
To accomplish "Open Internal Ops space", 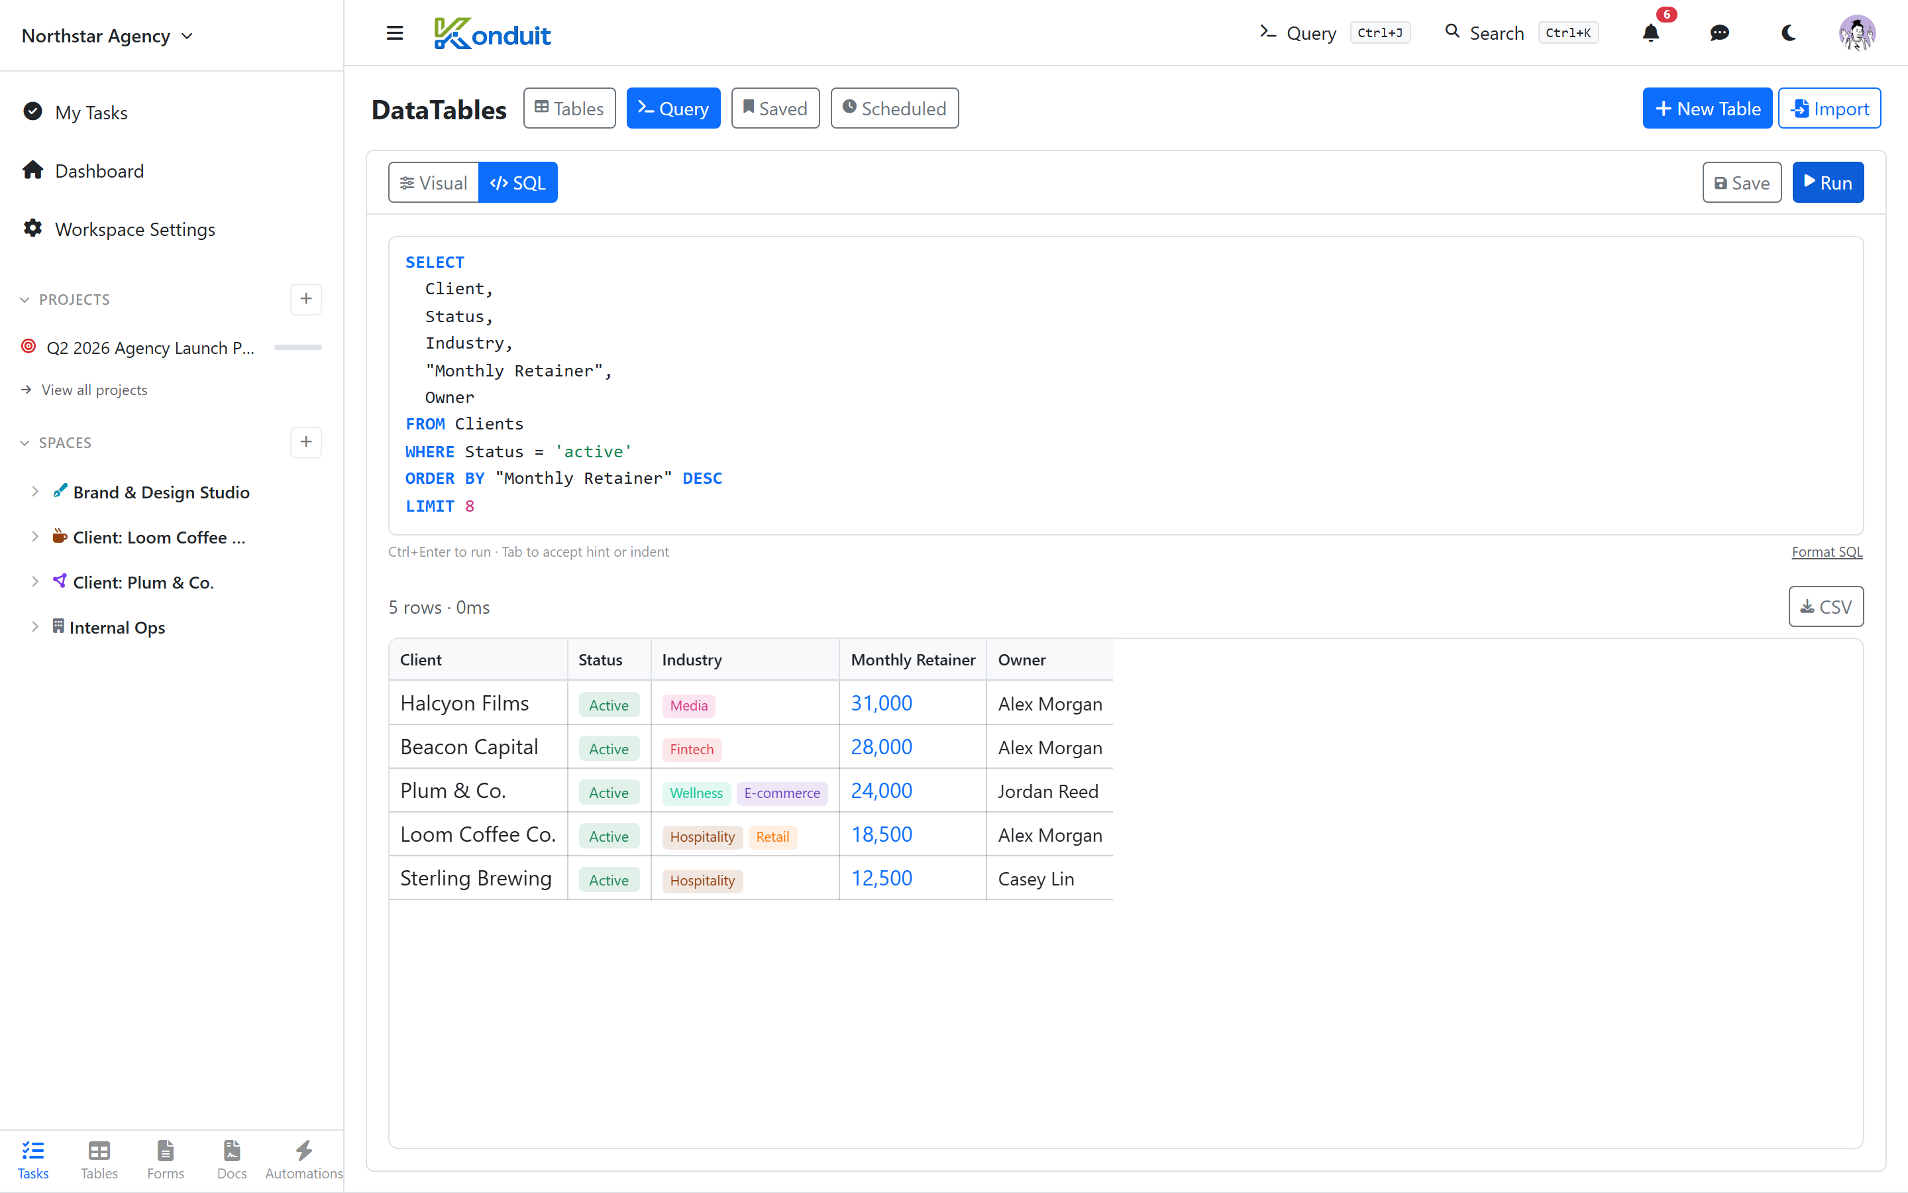I will (117, 627).
